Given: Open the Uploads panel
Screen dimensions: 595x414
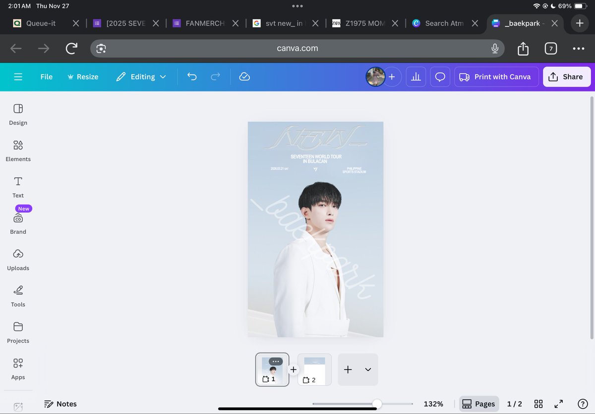Looking at the screenshot, I should pyautogui.click(x=18, y=259).
